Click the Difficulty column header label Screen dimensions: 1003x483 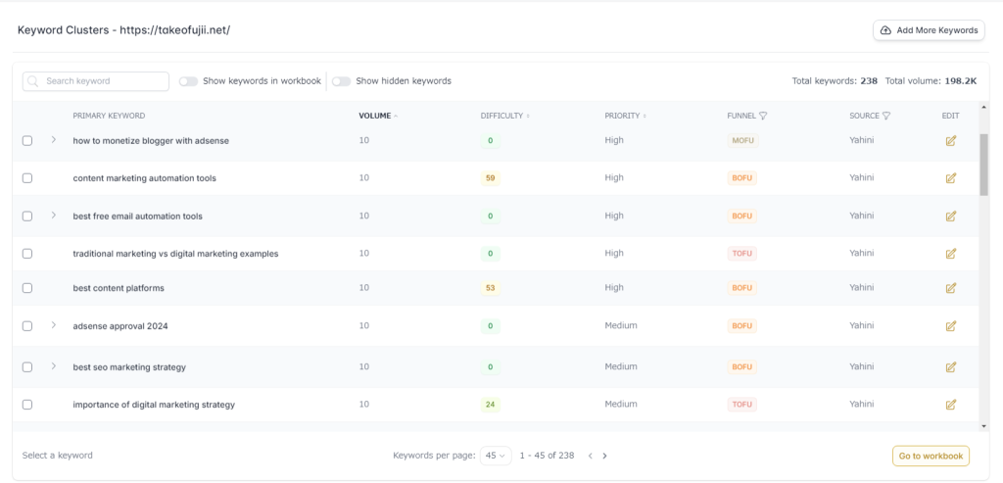point(501,116)
